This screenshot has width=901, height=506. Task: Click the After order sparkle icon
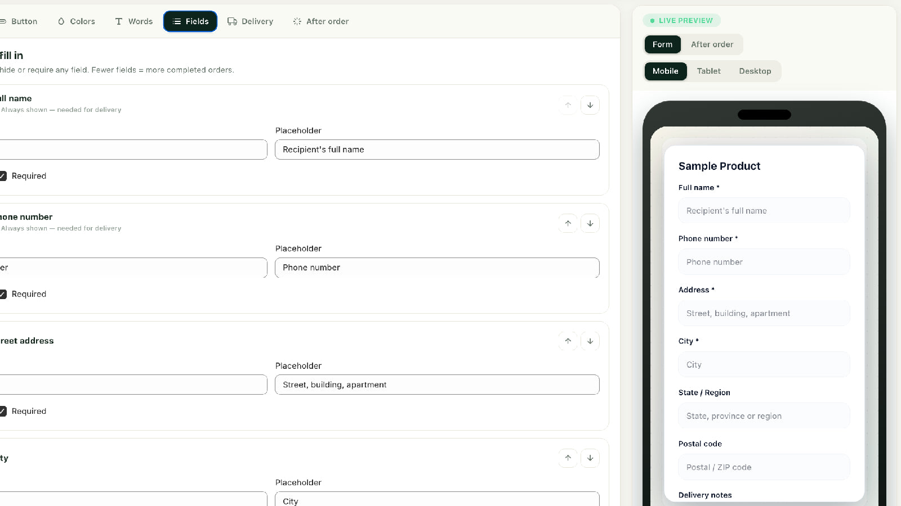click(x=297, y=21)
